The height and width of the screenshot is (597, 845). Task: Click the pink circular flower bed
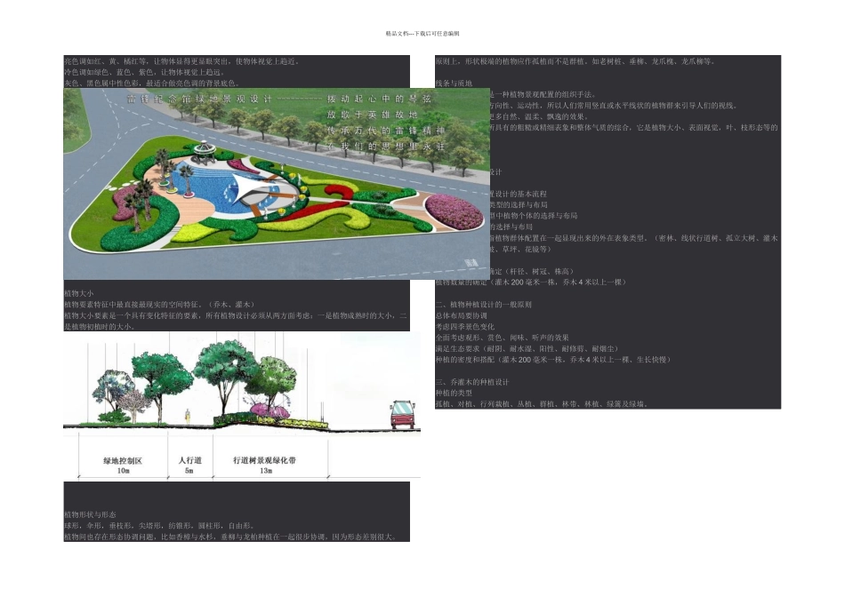click(x=454, y=210)
